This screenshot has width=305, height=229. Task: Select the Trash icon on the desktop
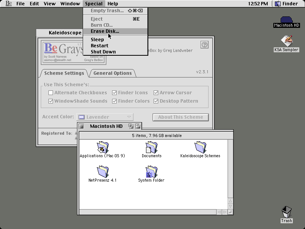(x=287, y=212)
